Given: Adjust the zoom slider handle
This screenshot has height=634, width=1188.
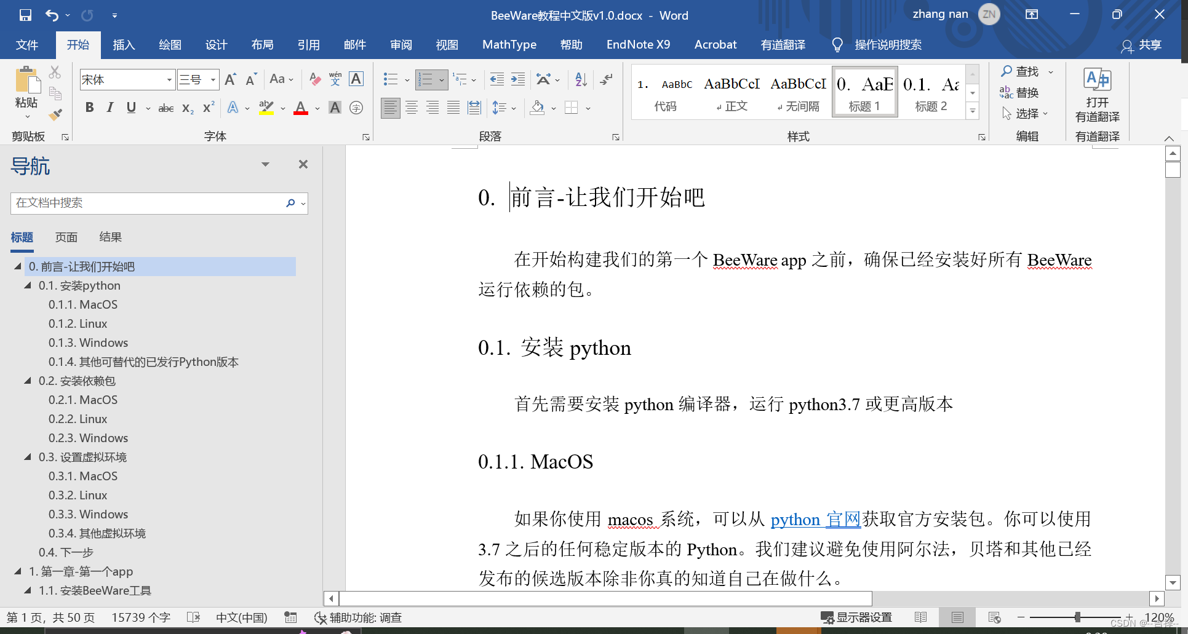Looking at the screenshot, I should [x=1077, y=617].
